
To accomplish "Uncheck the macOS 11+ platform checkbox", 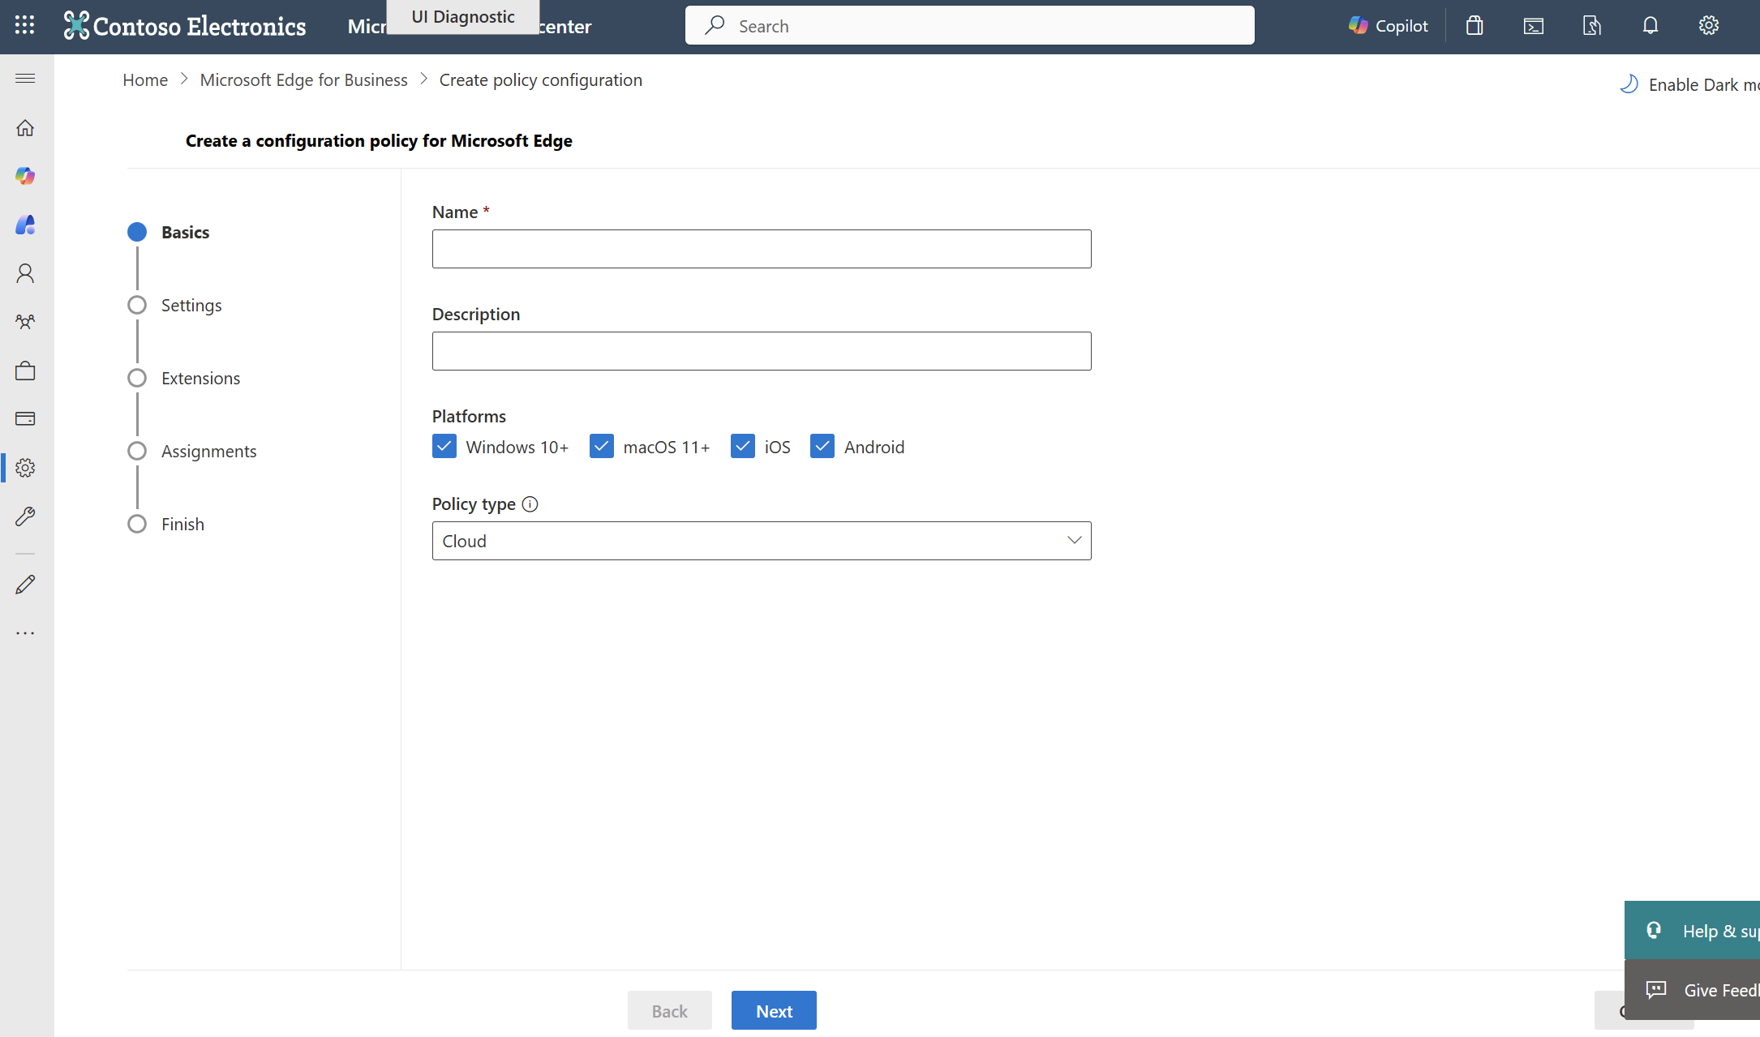I will (x=602, y=447).
